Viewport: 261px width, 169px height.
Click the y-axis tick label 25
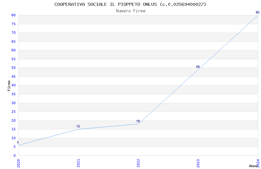coord(14,112)
